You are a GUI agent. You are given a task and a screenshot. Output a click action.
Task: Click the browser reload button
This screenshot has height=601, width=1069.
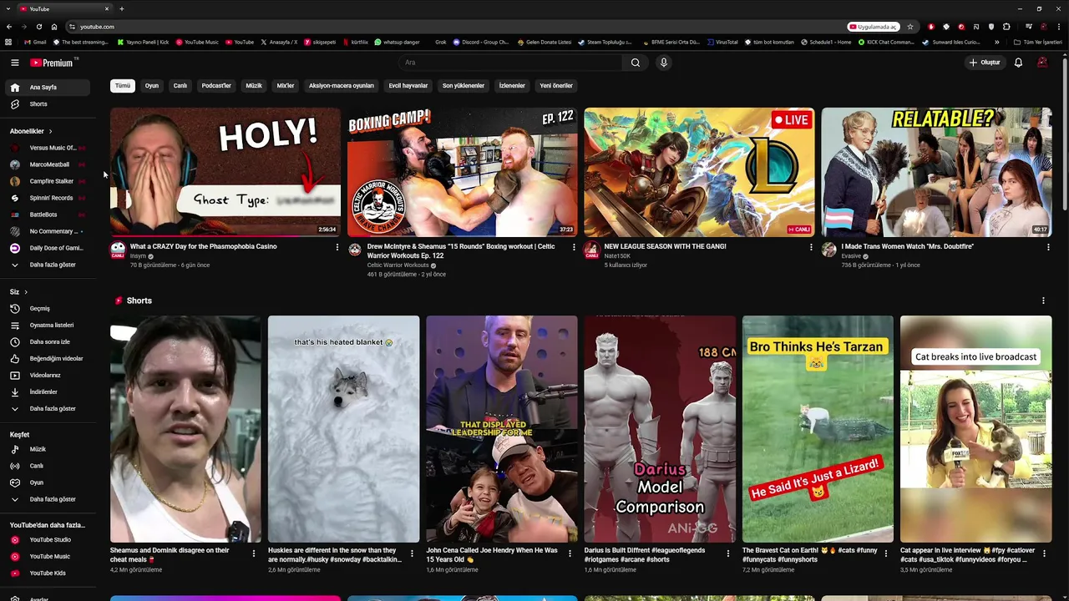[x=38, y=27]
